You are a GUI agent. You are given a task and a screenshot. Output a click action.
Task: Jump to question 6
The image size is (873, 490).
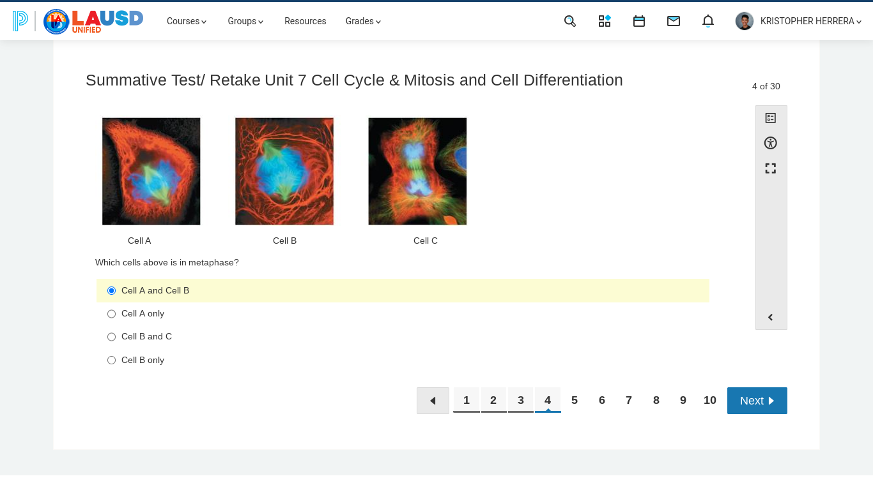(602, 400)
